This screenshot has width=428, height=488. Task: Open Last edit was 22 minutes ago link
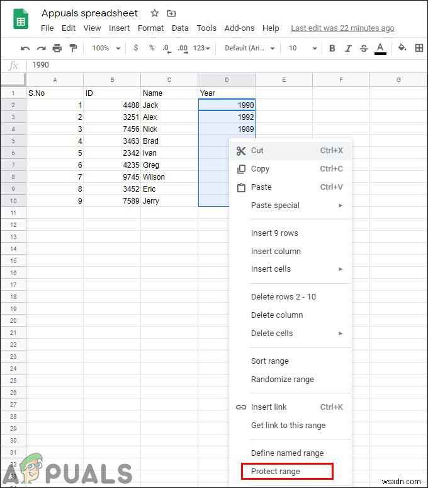342,28
